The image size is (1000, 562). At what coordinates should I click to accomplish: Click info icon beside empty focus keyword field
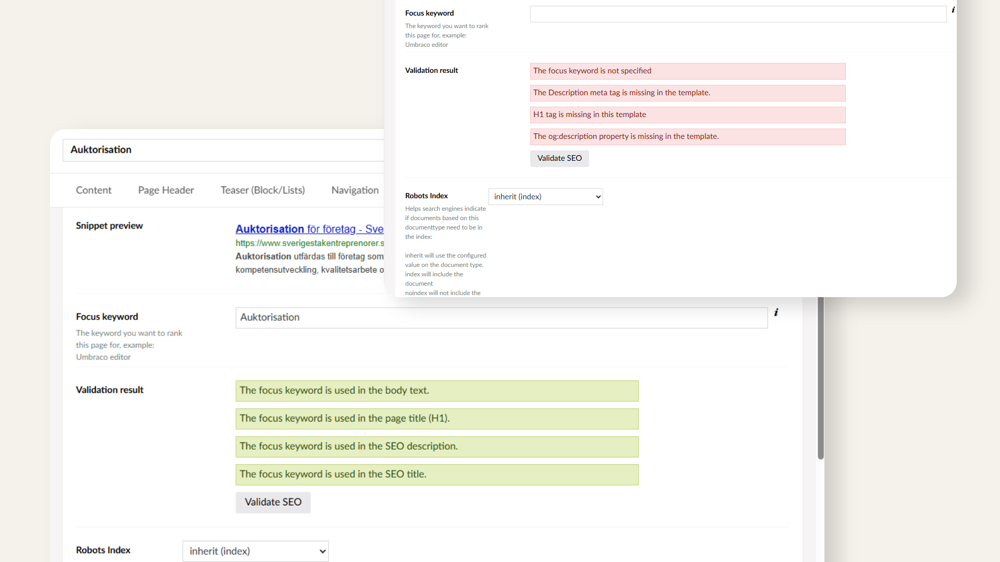953,10
